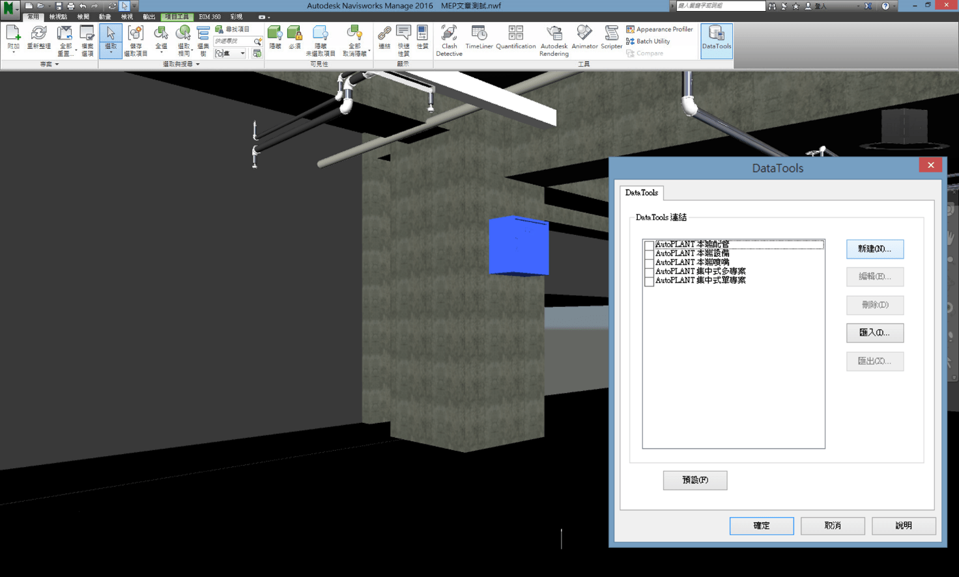Select the DataTools tab in dialog
Image resolution: width=959 pixels, height=577 pixels.
click(642, 193)
